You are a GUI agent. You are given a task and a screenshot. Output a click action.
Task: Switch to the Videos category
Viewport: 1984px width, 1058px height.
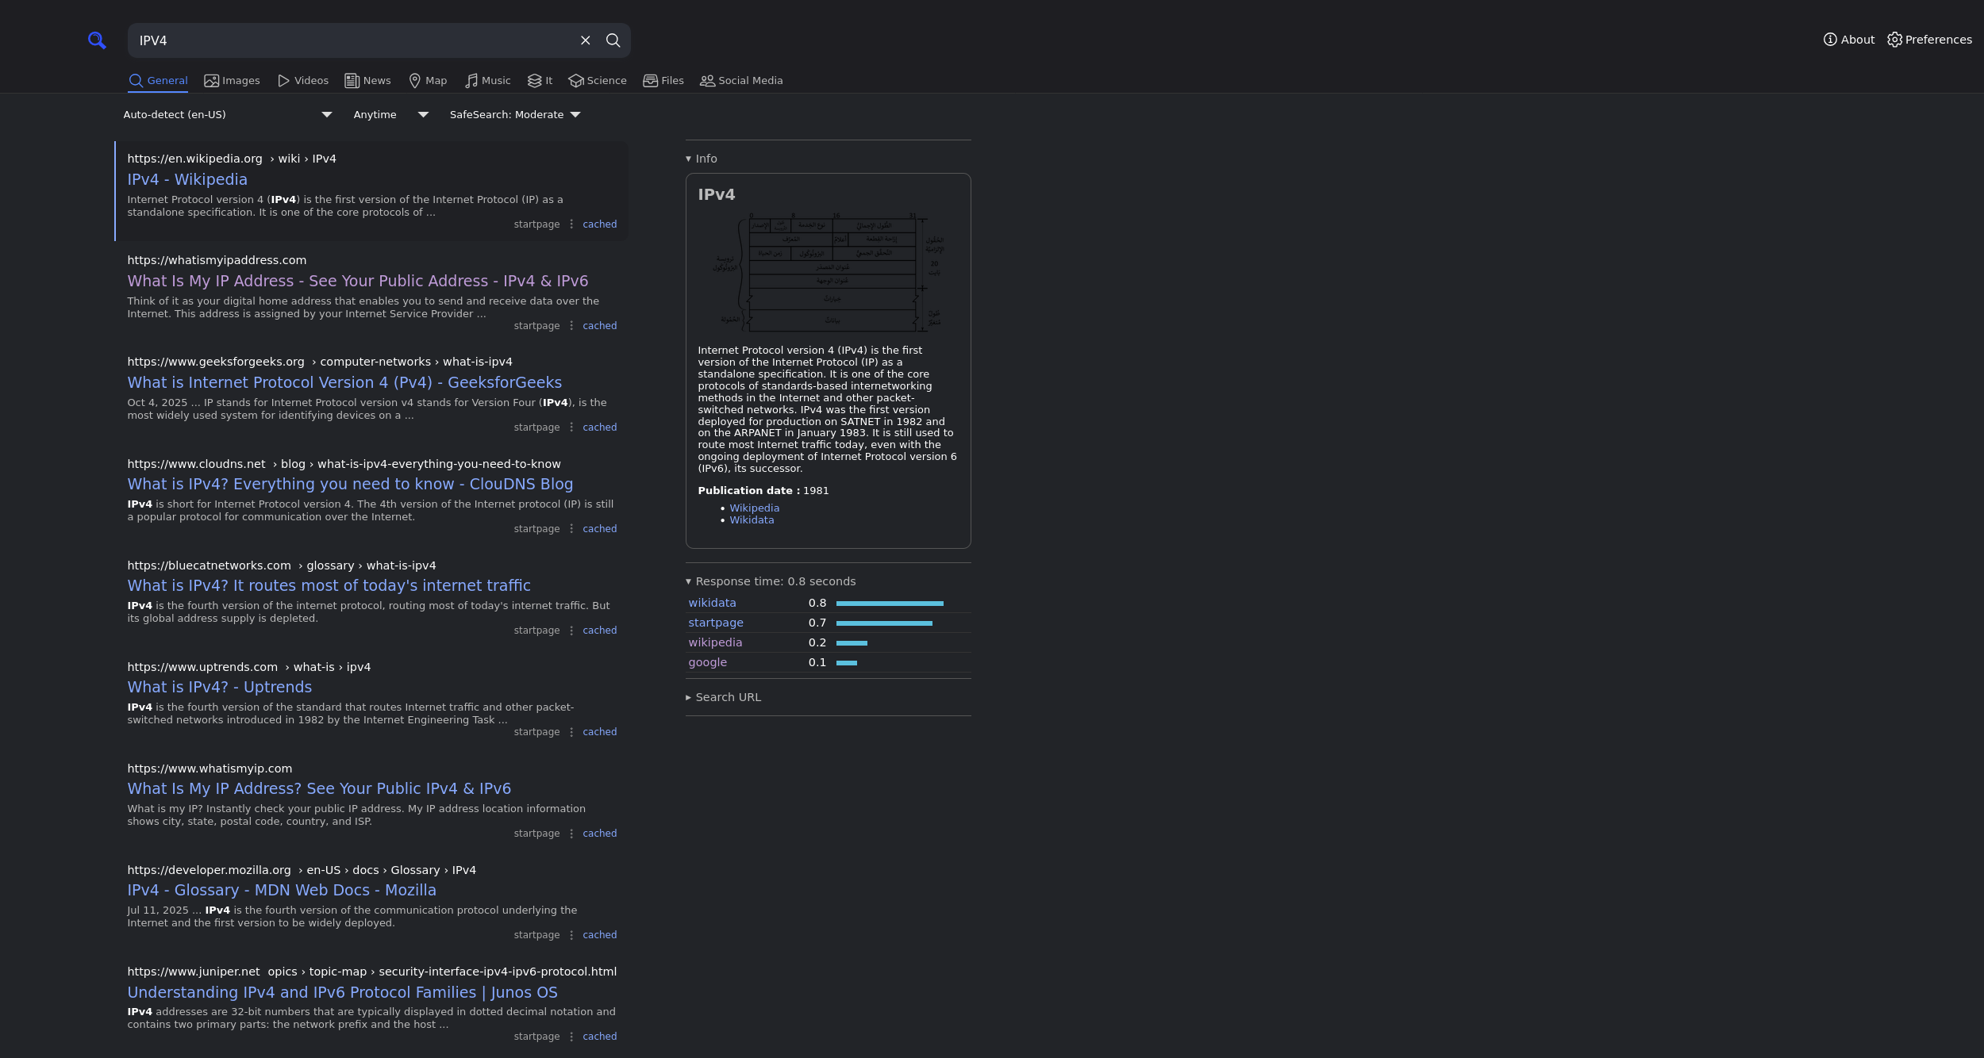coord(302,81)
